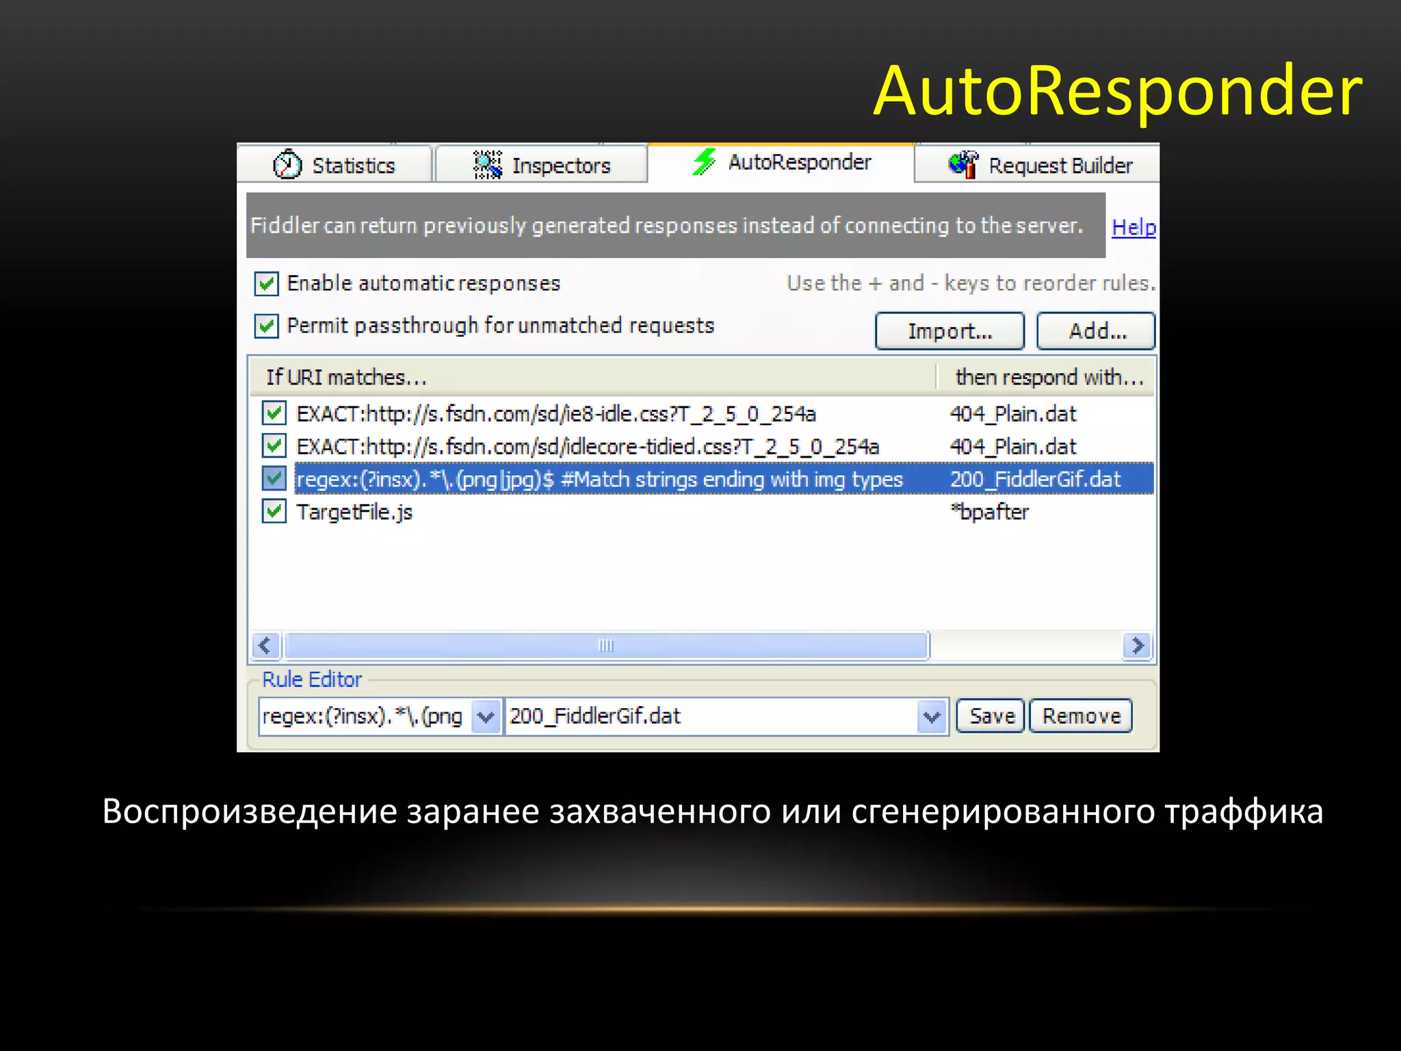Open the Help link

point(1134,227)
